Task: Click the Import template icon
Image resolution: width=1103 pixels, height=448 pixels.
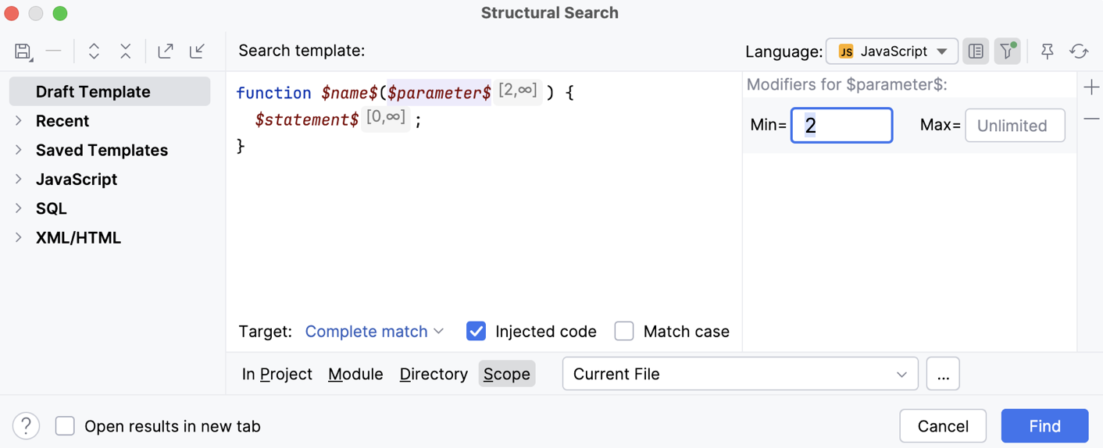Action: (198, 52)
